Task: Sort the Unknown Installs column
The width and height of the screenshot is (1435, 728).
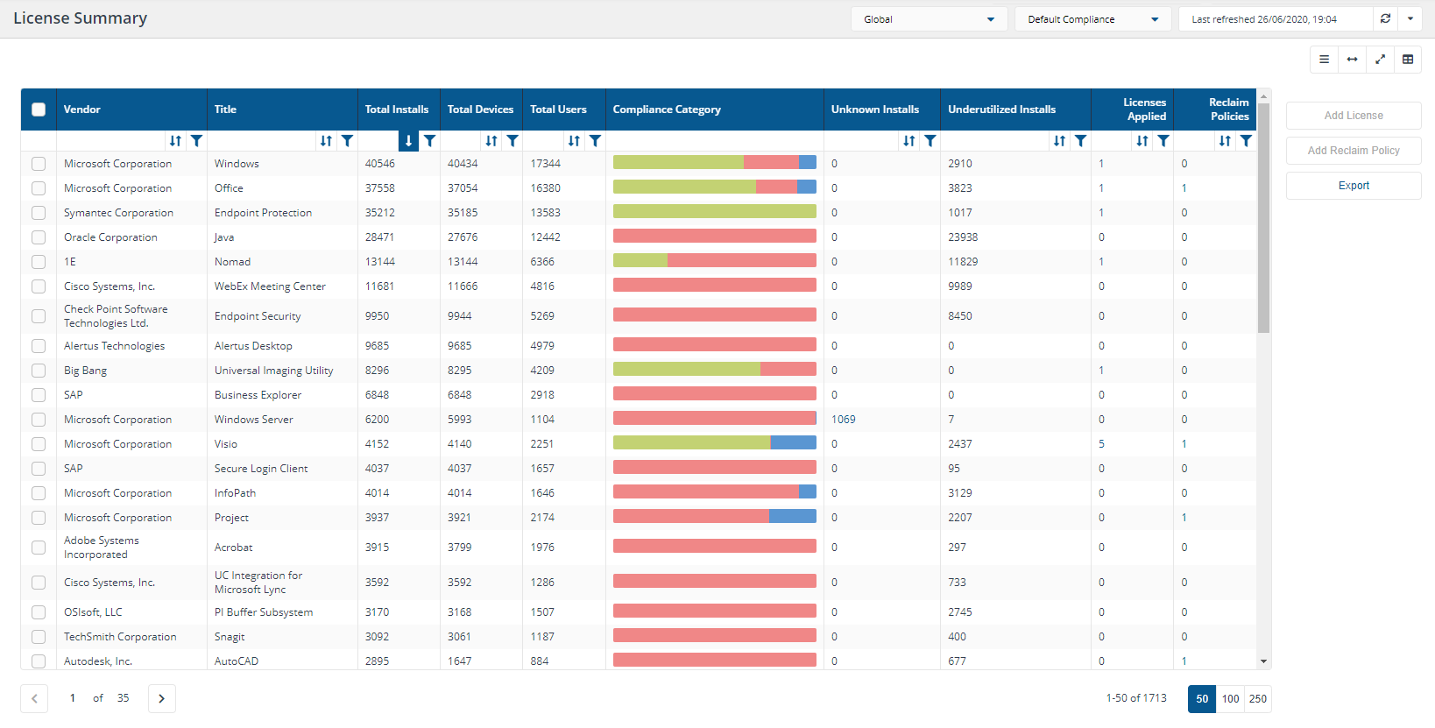Action: 909,141
